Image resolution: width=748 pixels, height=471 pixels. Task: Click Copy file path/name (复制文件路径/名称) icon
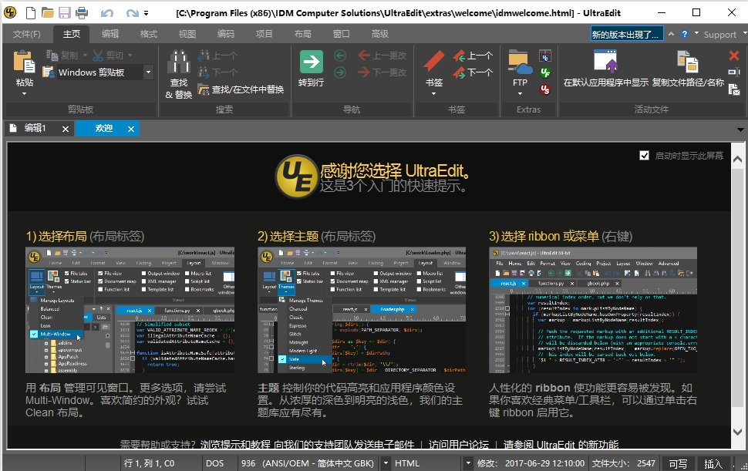coord(687,62)
